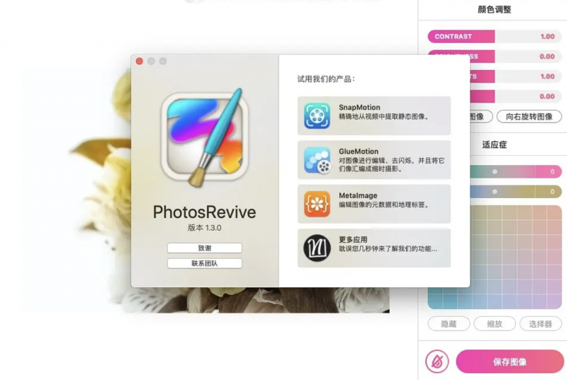Open GlueMotion product card description text
The height and width of the screenshot is (380, 567).
(x=392, y=165)
